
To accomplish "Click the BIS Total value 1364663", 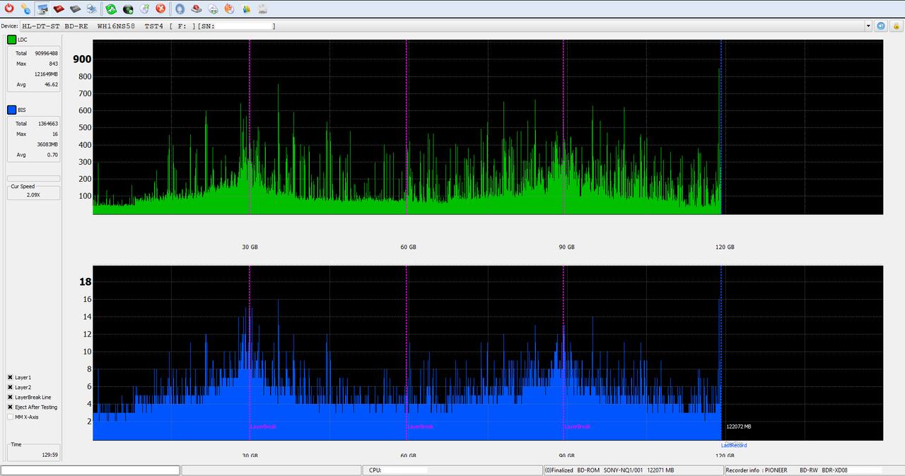I will pyautogui.click(x=48, y=124).
